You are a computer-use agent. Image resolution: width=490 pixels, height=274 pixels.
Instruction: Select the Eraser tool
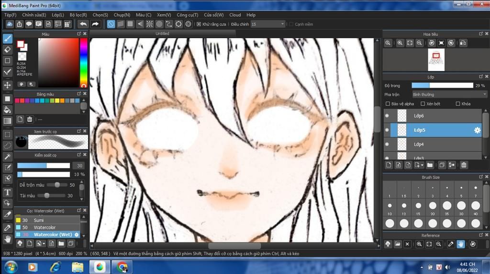click(8, 50)
